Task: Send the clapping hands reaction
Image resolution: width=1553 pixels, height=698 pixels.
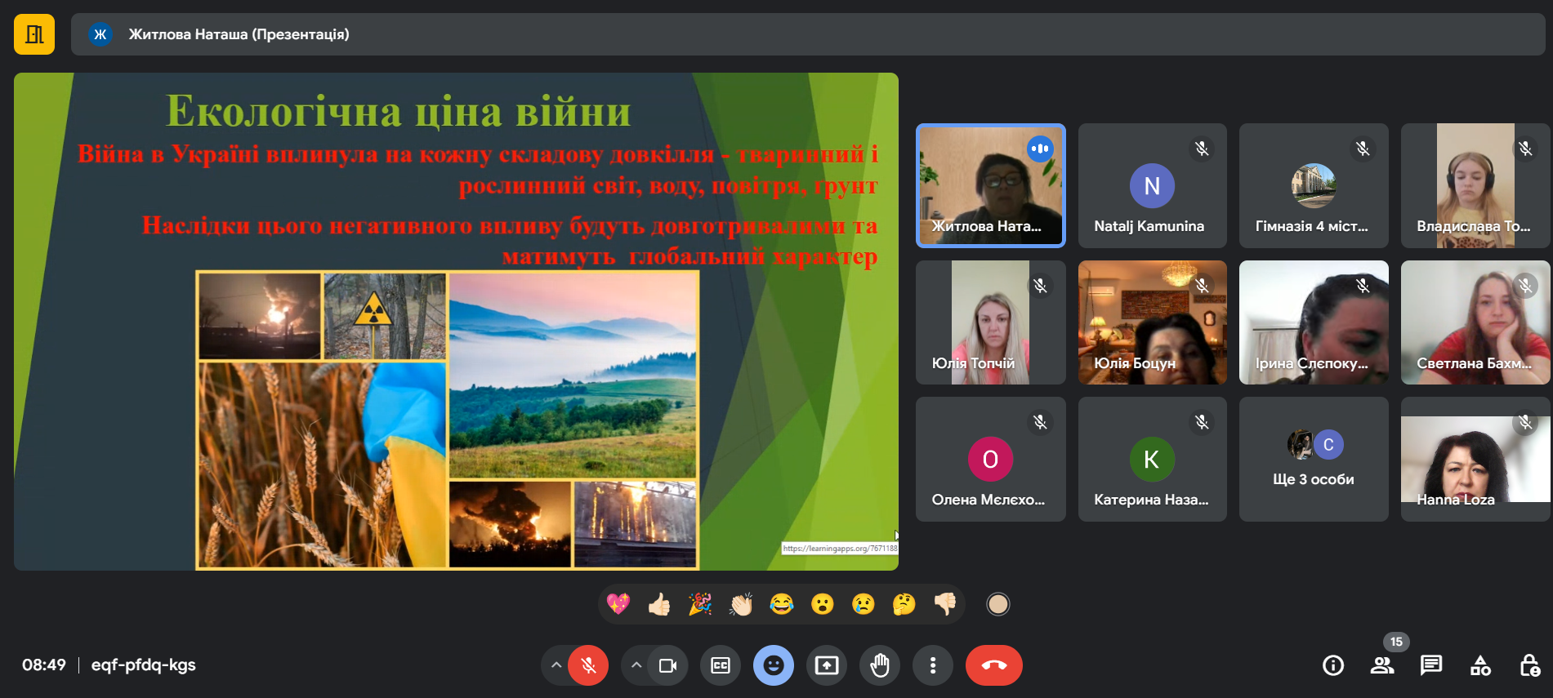Action: click(x=741, y=604)
